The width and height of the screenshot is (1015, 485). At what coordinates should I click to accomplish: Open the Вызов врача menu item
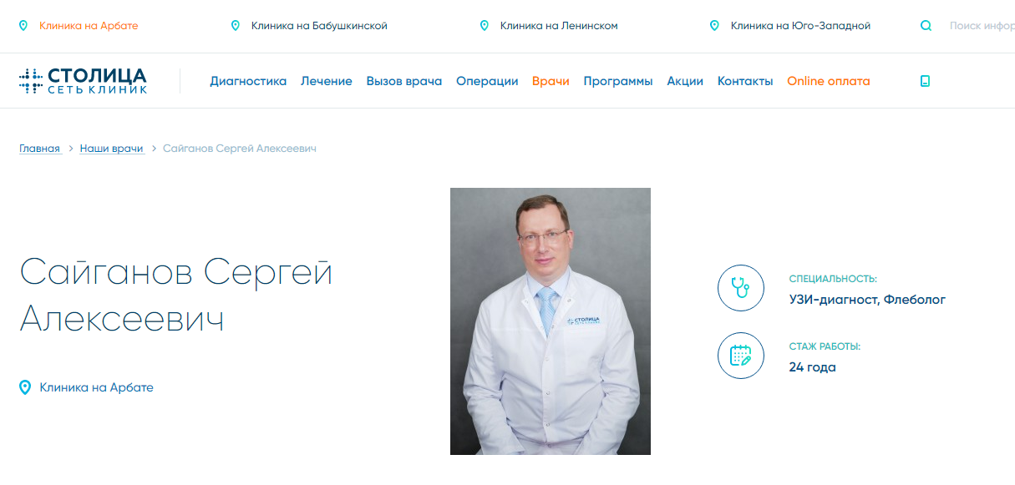(404, 81)
